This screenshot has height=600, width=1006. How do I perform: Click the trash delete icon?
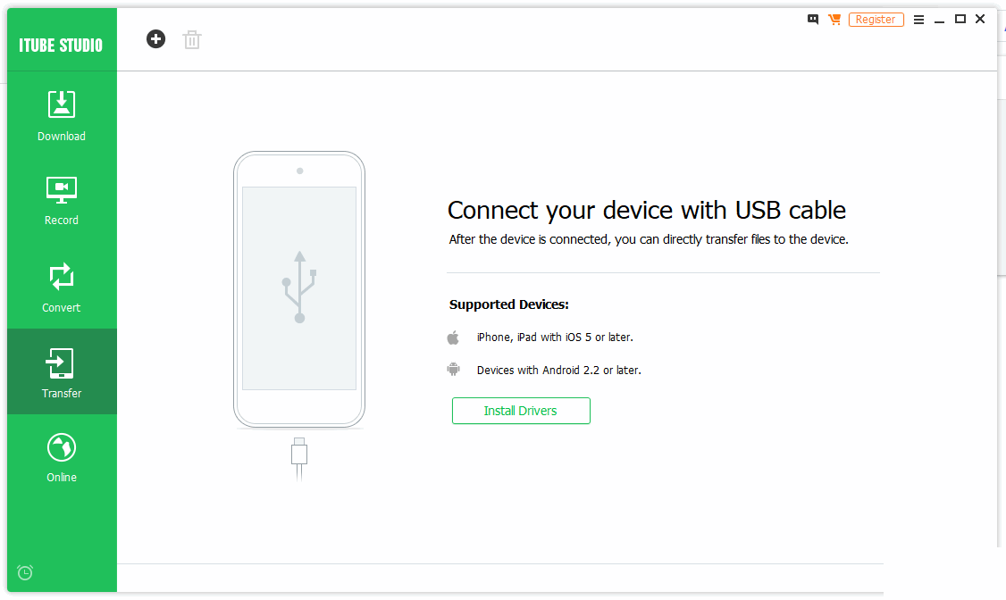tap(192, 40)
